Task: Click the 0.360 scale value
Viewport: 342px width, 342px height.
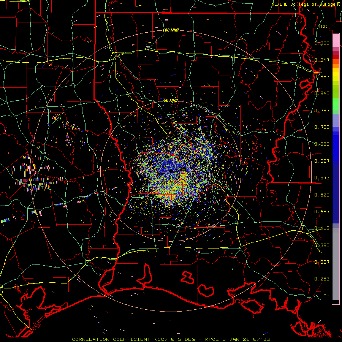Action: [x=322, y=245]
